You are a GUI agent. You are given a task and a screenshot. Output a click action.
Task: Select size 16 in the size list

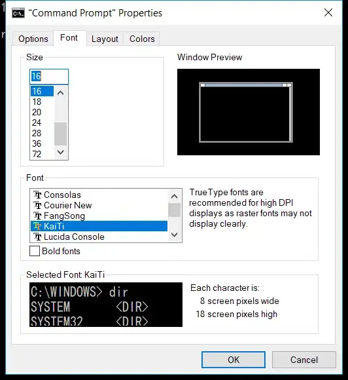(42, 91)
